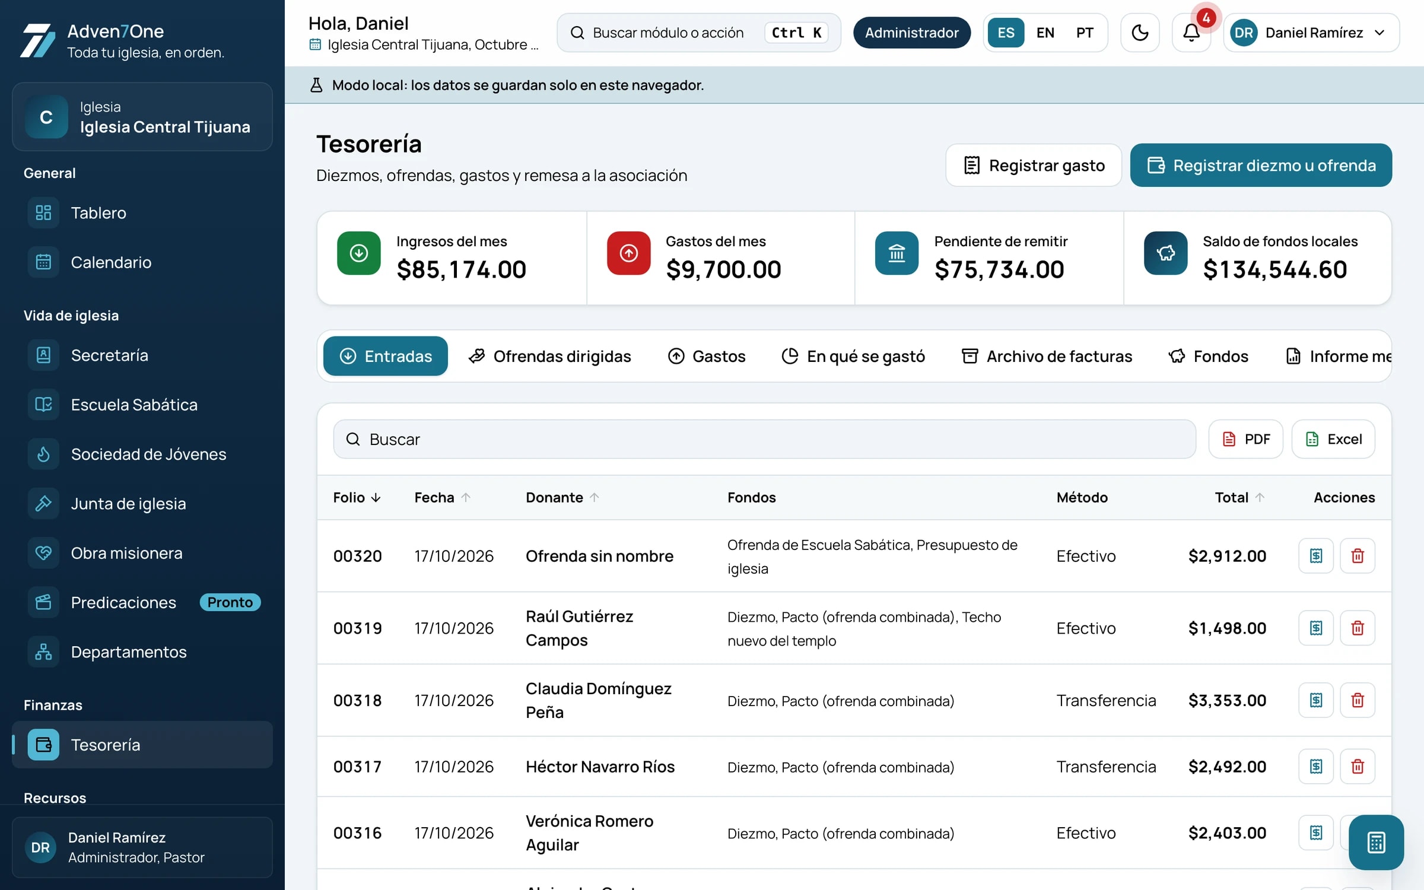This screenshot has width=1424, height=890.
Task: Delete entry folio 00317
Action: click(x=1358, y=767)
